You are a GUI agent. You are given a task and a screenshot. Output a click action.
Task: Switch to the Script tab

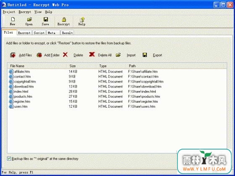[39, 33]
